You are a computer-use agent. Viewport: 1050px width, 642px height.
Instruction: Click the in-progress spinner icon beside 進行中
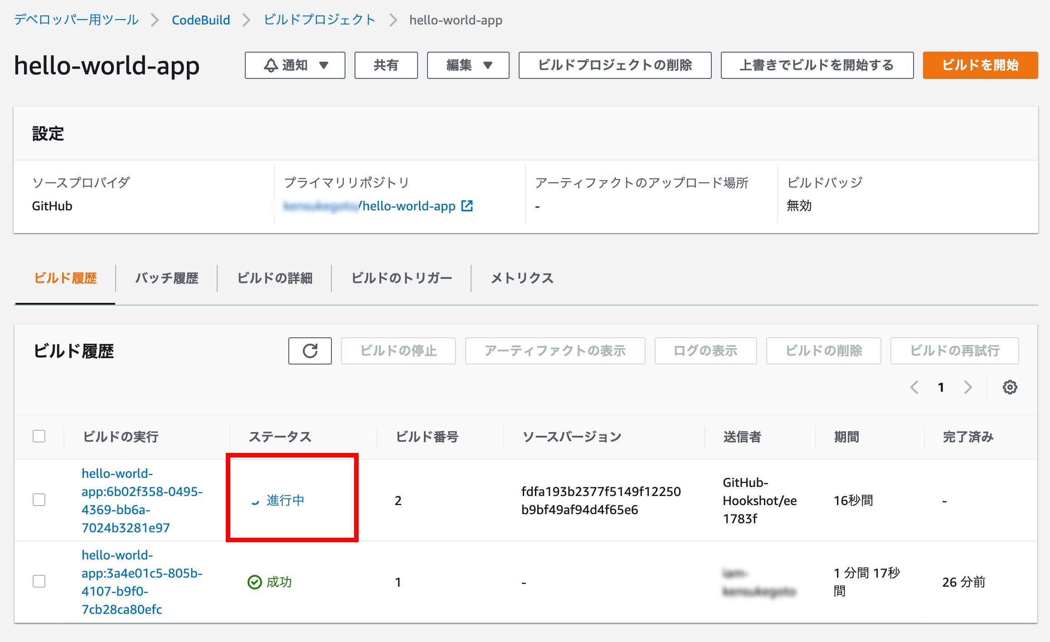[x=255, y=501]
